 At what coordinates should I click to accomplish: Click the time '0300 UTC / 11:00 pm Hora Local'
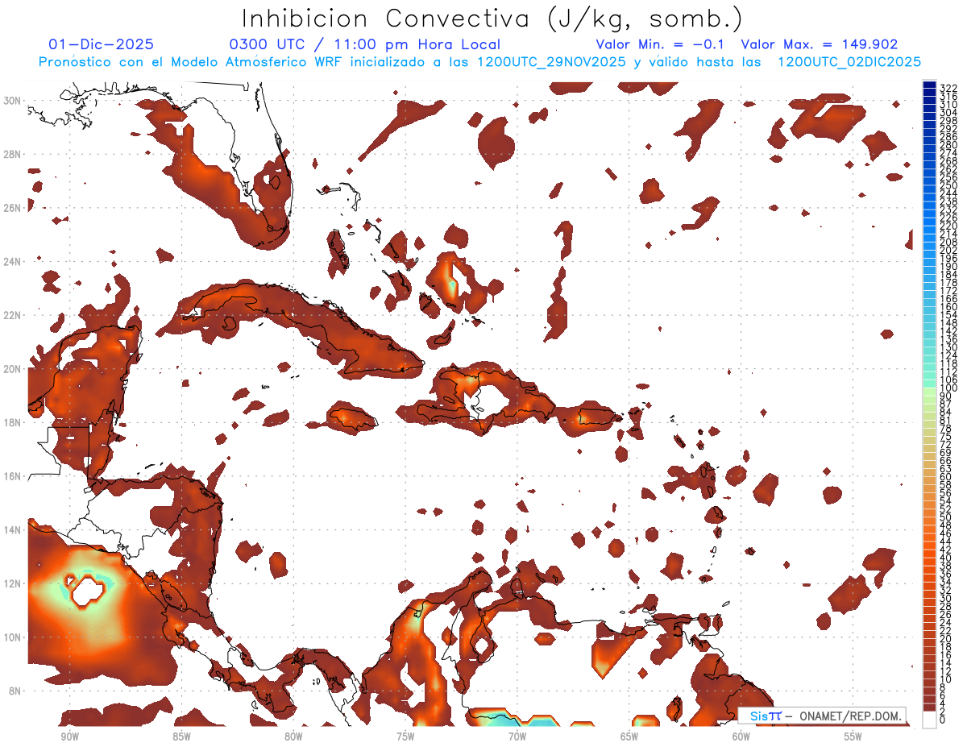[364, 45]
